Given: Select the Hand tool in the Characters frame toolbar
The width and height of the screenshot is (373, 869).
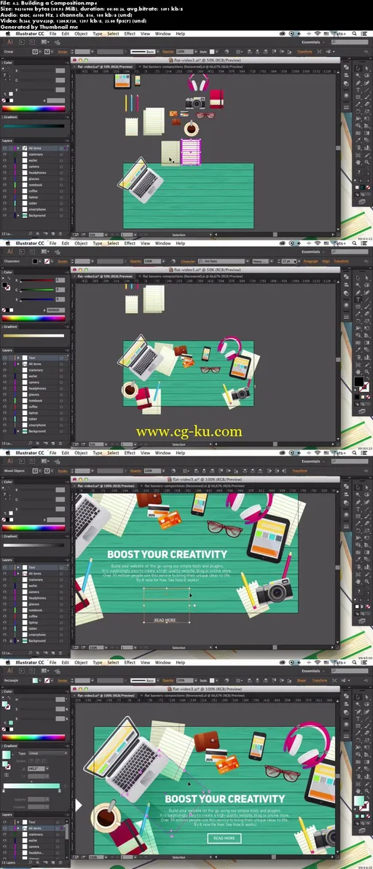Looking at the screenshot, I should [358, 373].
